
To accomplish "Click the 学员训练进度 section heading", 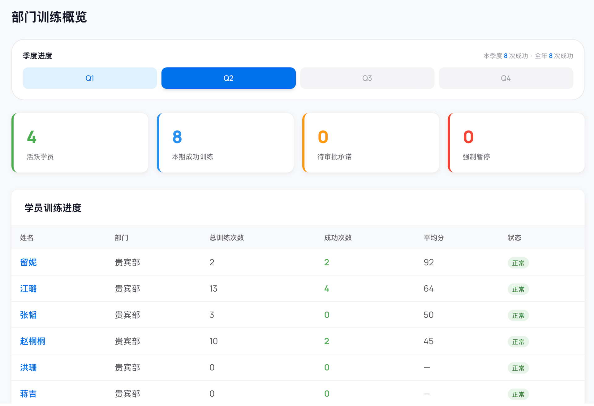I will coord(53,208).
